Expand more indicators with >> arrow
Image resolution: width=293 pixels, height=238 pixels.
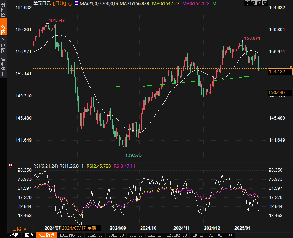(230, 235)
